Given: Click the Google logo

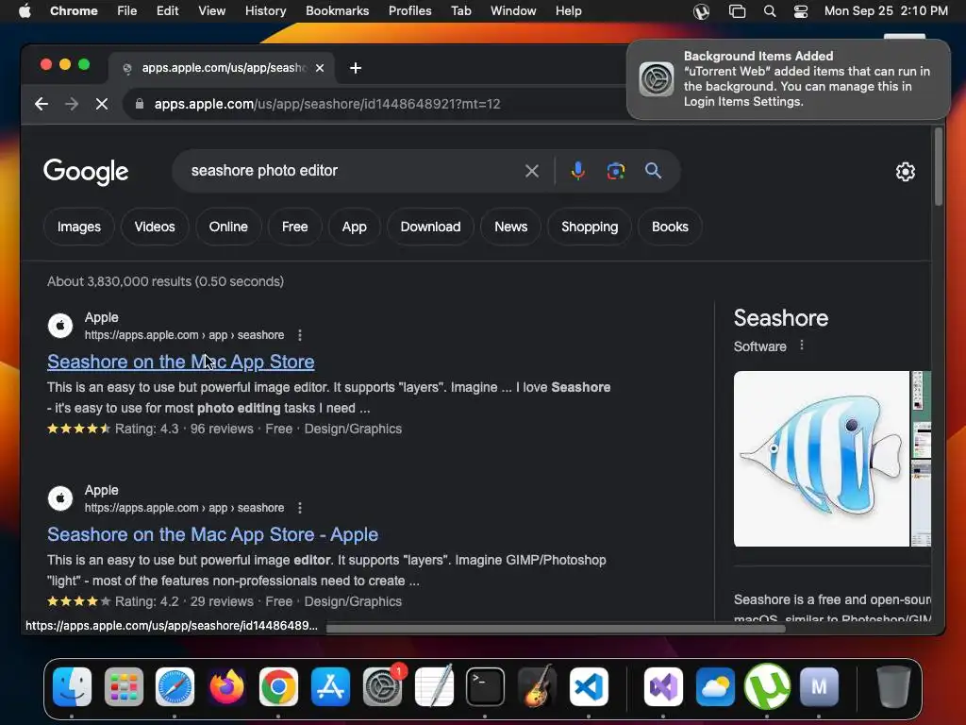Looking at the screenshot, I should tap(86, 172).
